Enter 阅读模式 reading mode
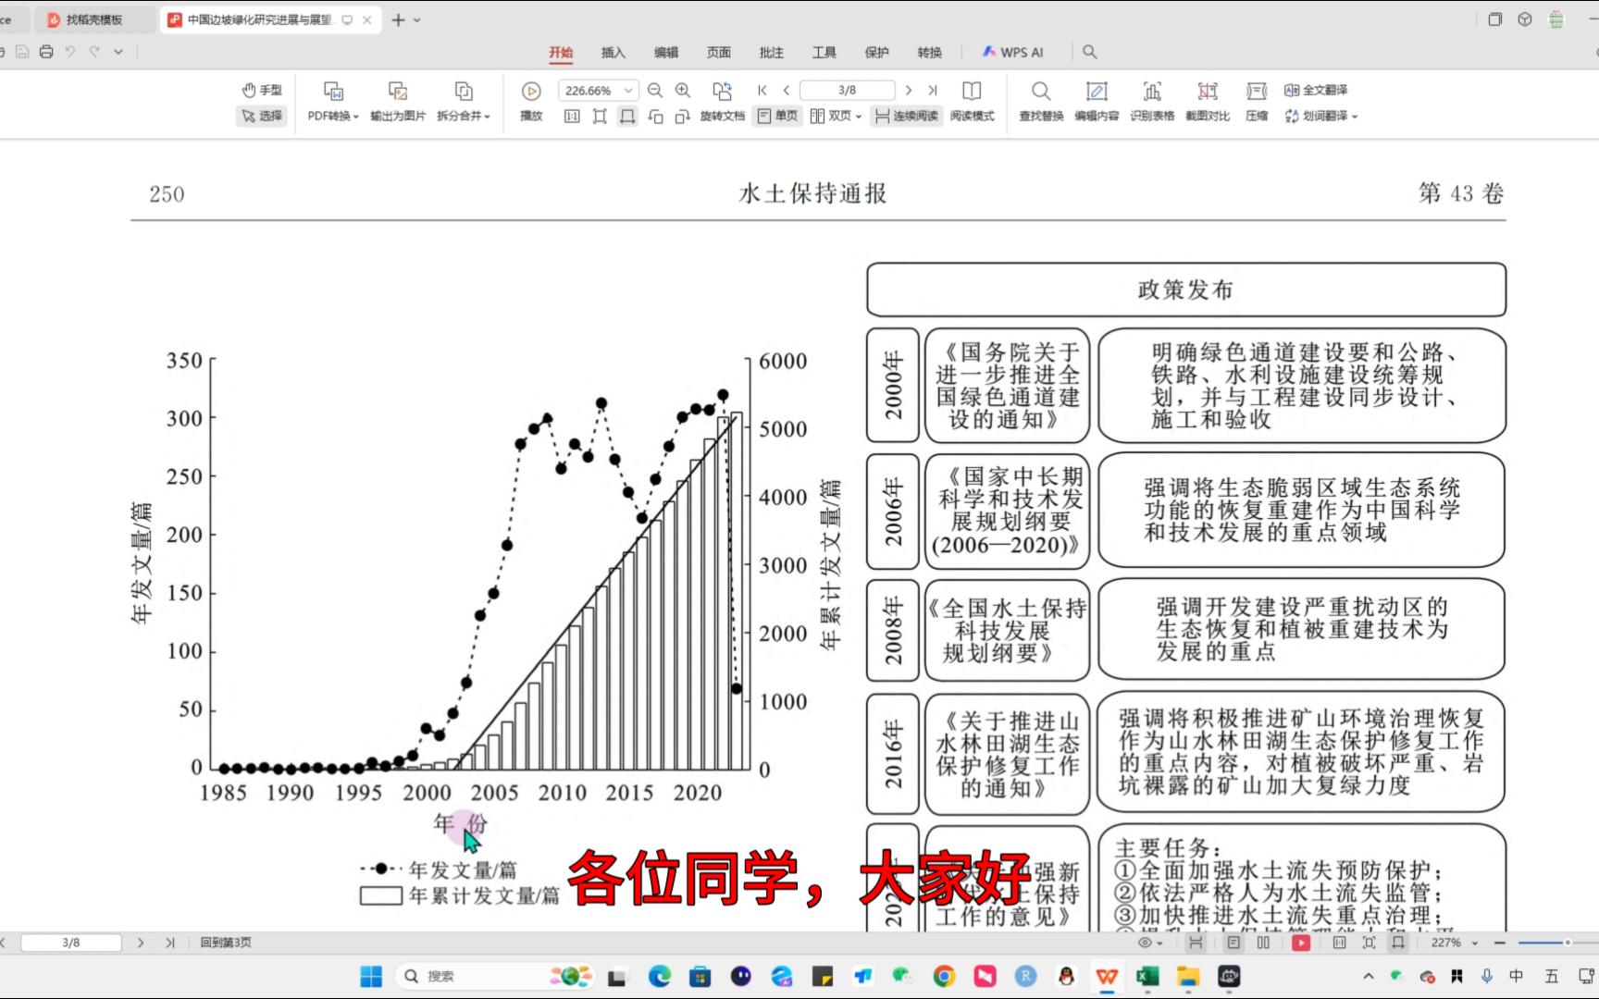 (972, 102)
